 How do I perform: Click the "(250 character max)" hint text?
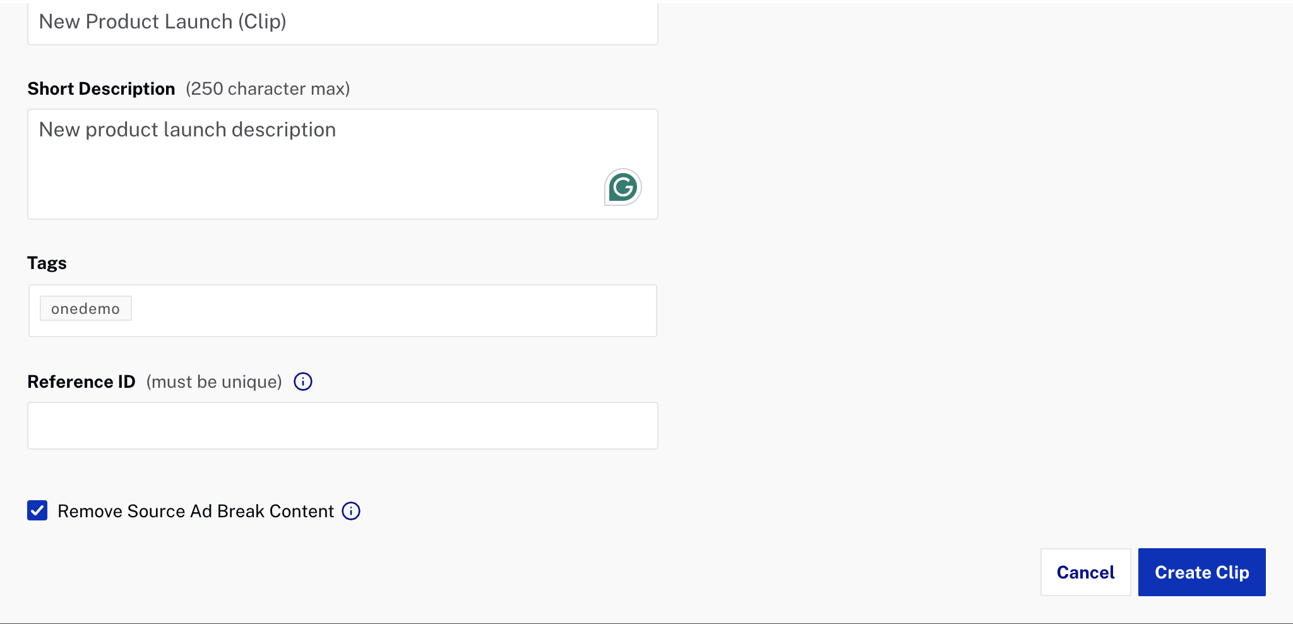(x=268, y=88)
